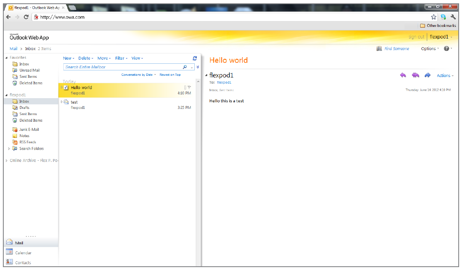
Task: Click the Search Folders icon
Action: click(x=15, y=148)
